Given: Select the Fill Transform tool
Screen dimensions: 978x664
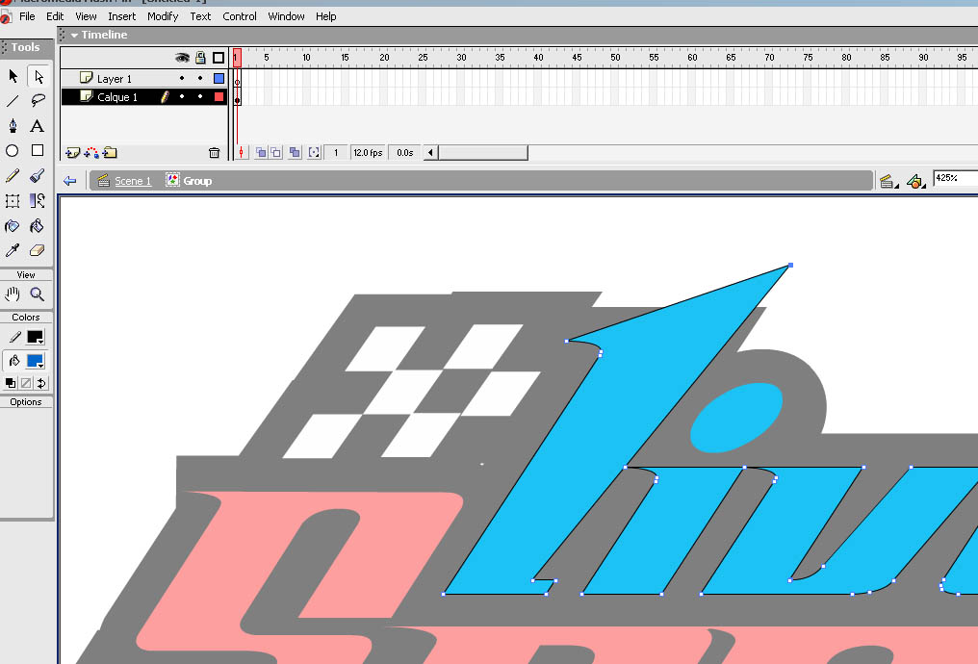Looking at the screenshot, I should [x=38, y=201].
